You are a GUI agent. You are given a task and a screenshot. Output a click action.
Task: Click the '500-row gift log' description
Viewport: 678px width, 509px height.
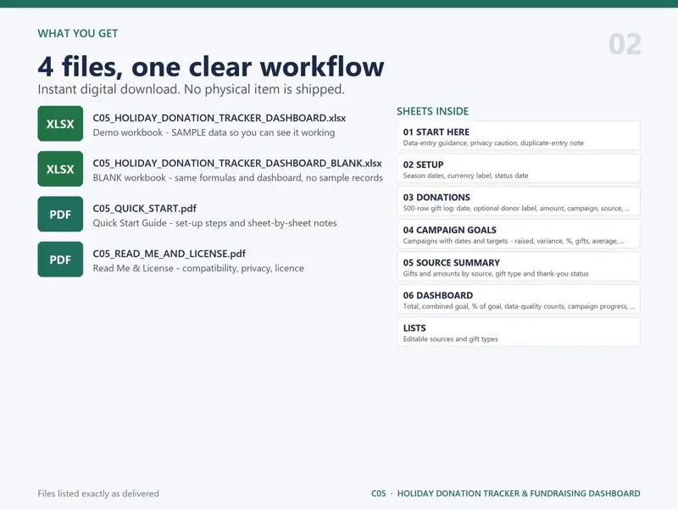pyautogui.click(x=516, y=208)
